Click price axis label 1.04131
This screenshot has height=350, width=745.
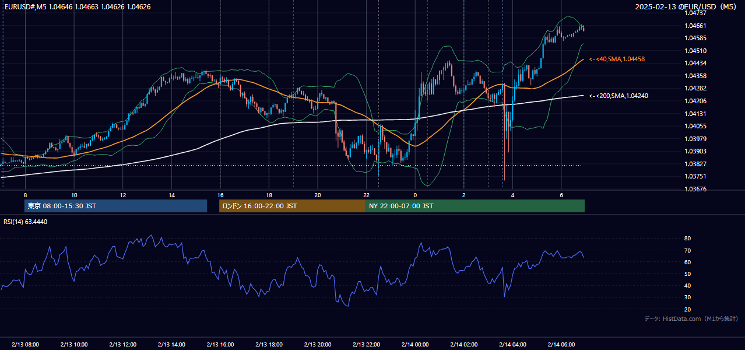click(695, 114)
